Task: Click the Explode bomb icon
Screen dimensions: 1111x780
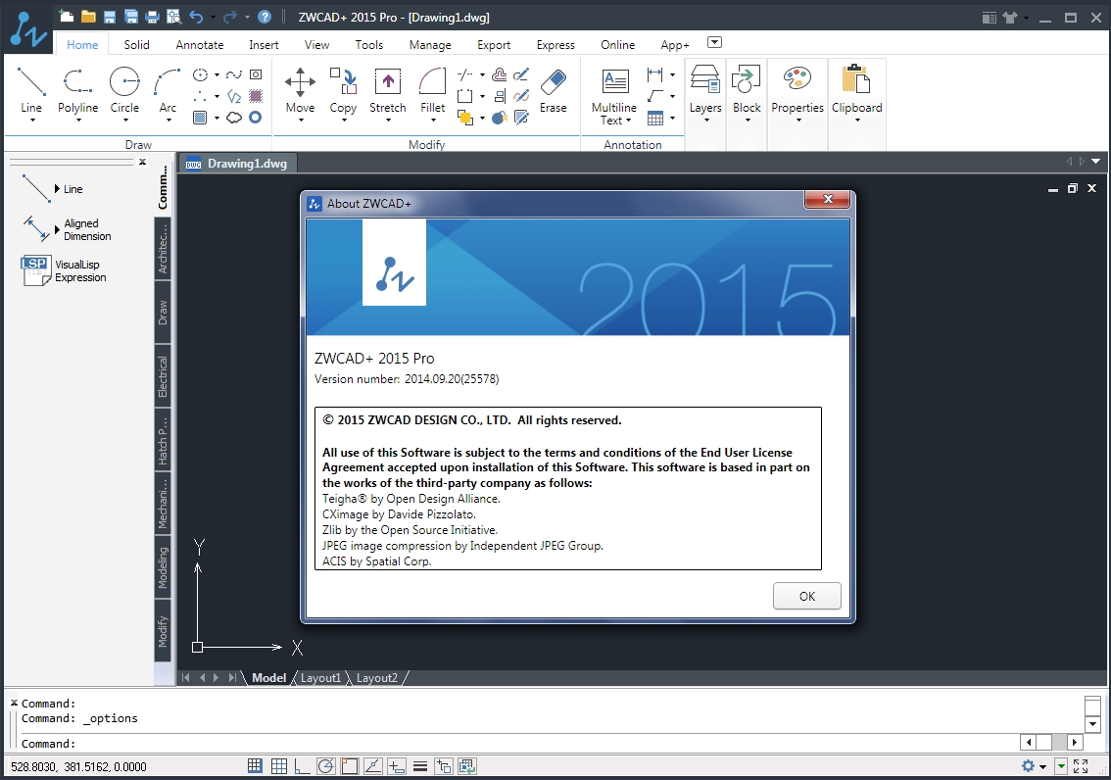Action: (x=500, y=118)
